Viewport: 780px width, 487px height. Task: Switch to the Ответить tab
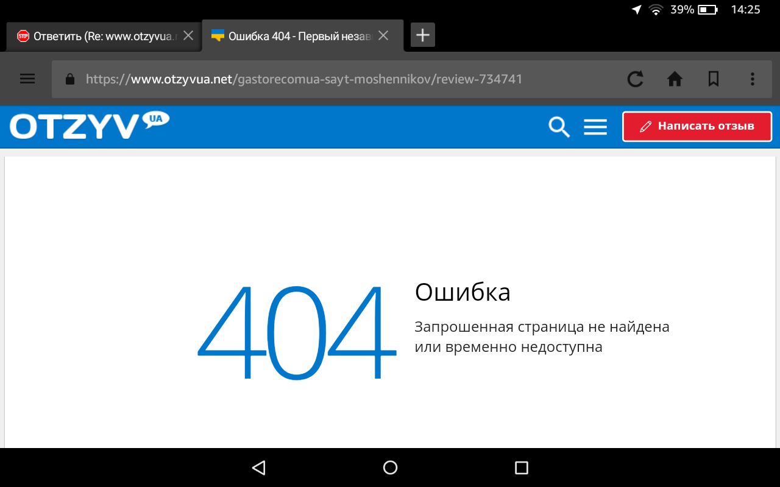pos(97,36)
